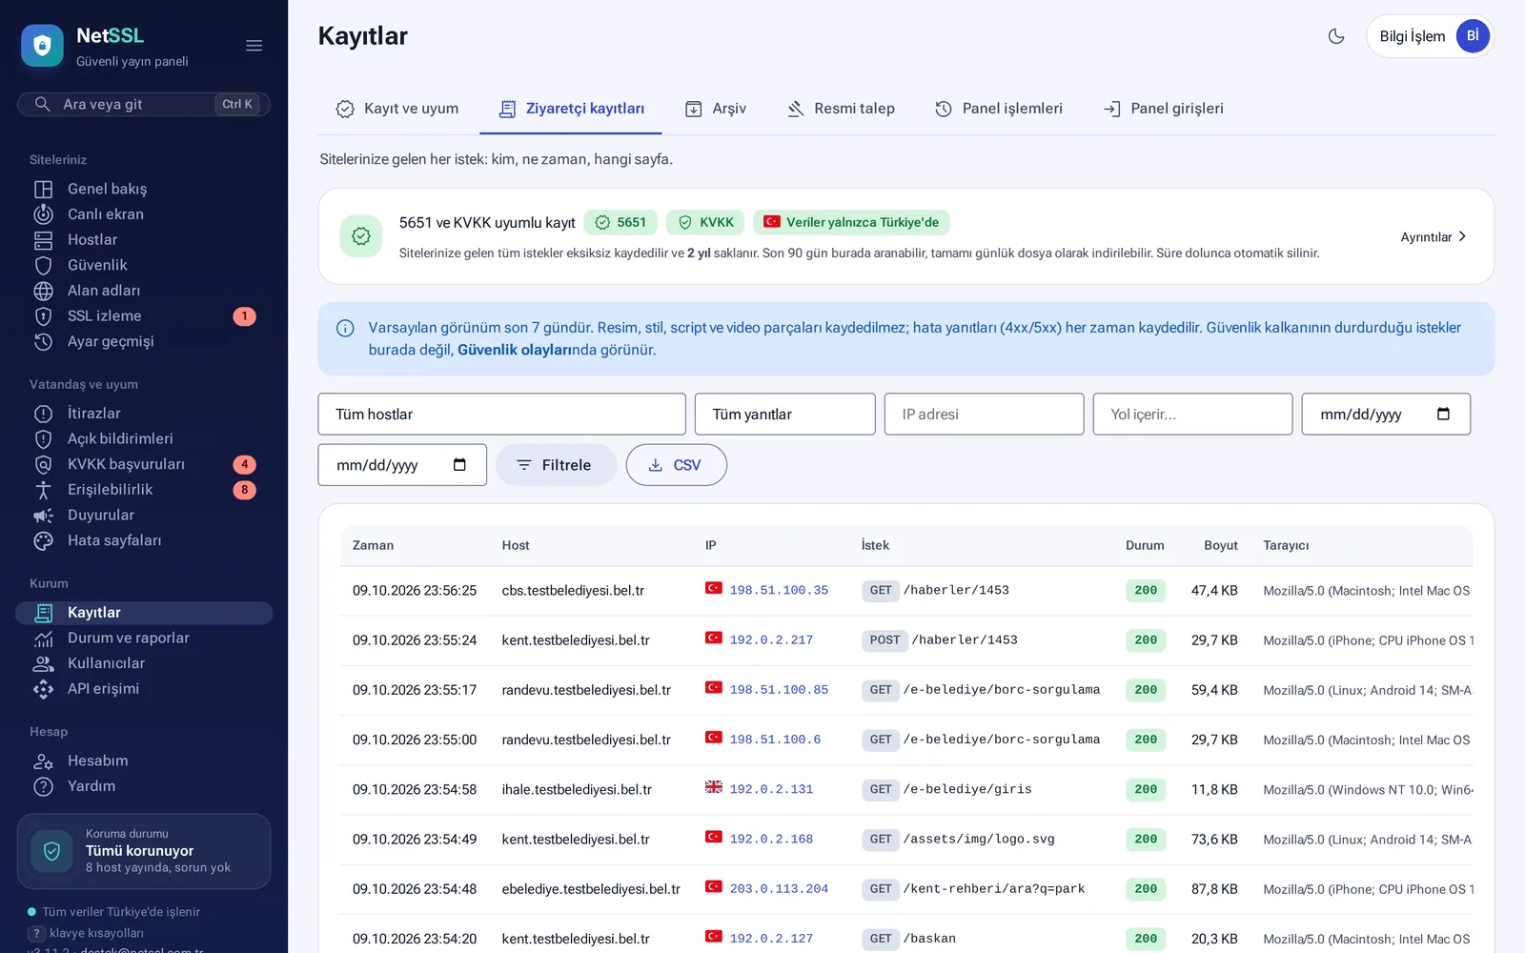The image size is (1525, 953).
Task: Open Güvenlik shield item
Action: click(x=144, y=265)
